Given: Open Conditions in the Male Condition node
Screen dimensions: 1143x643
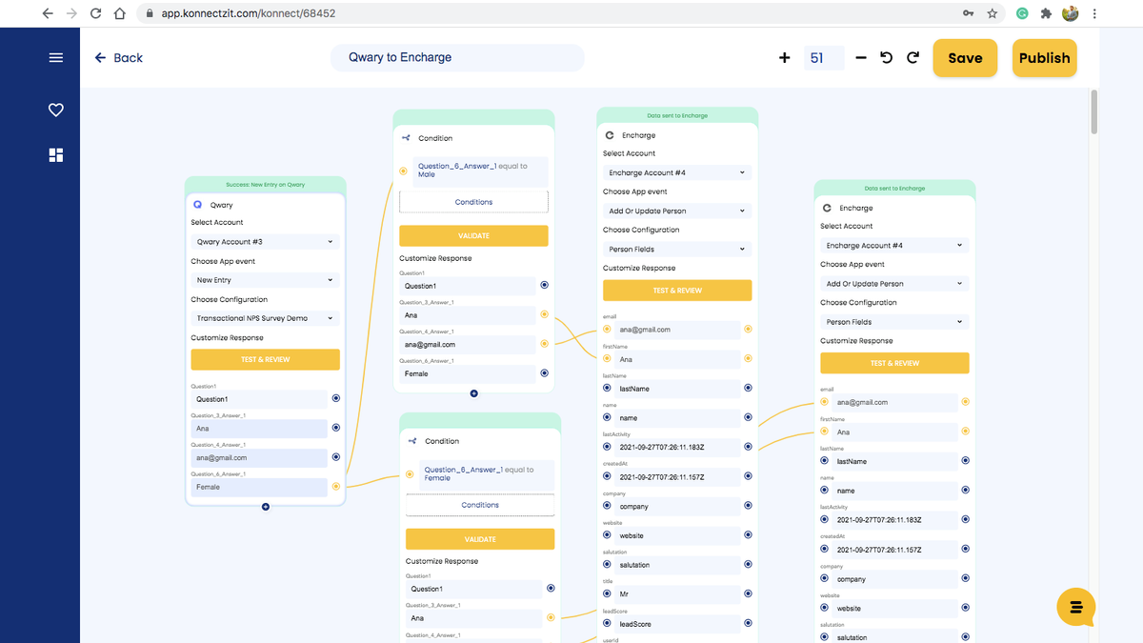Looking at the screenshot, I should pyautogui.click(x=473, y=202).
